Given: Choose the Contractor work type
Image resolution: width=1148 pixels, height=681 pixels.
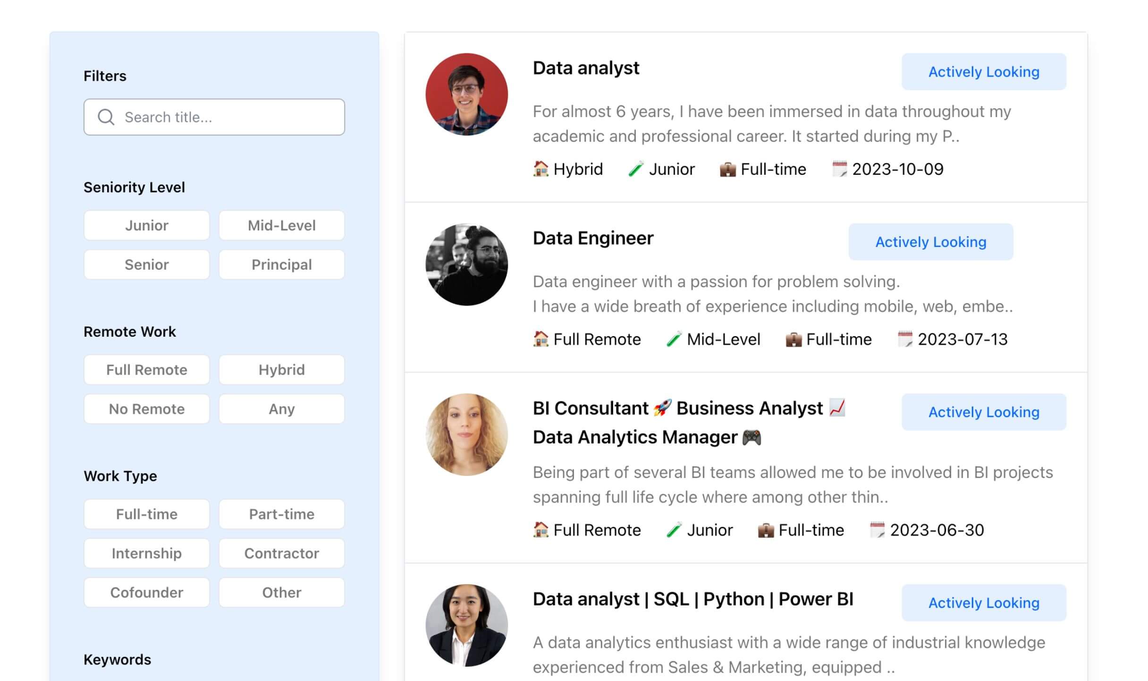Looking at the screenshot, I should (281, 553).
